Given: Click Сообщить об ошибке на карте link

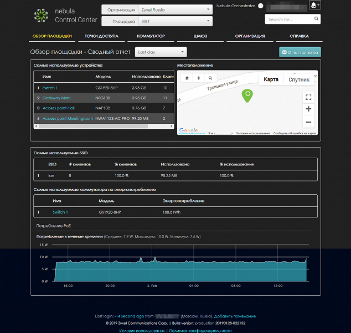Looking at the screenshot, I should [295, 133].
